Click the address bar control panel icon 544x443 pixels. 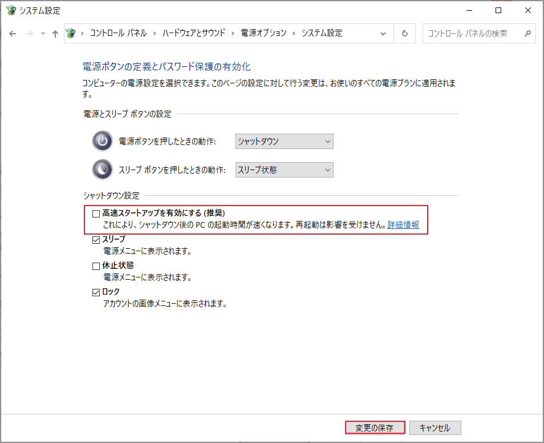pyautogui.click(x=71, y=33)
